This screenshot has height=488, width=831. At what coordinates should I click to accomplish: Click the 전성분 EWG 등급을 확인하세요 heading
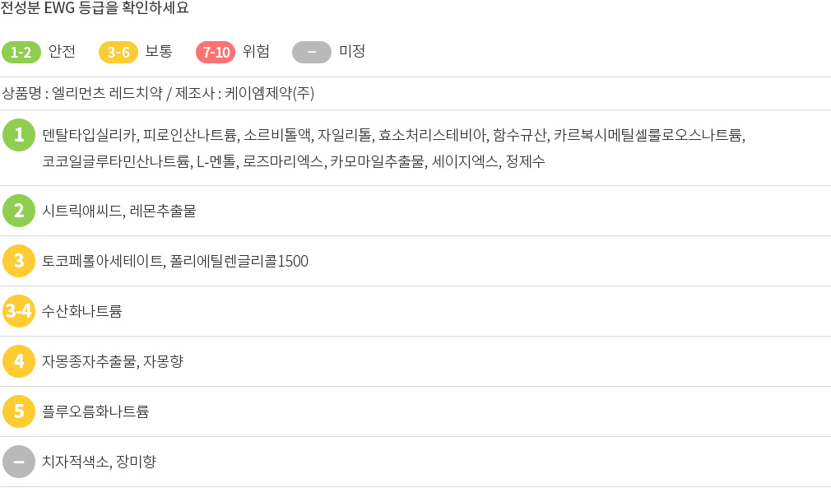(x=95, y=8)
